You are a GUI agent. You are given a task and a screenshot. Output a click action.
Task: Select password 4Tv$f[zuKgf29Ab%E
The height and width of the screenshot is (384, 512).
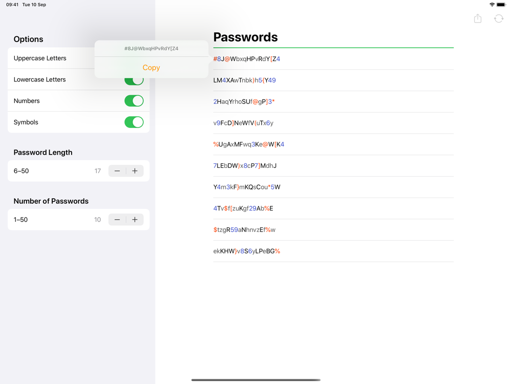click(x=333, y=208)
